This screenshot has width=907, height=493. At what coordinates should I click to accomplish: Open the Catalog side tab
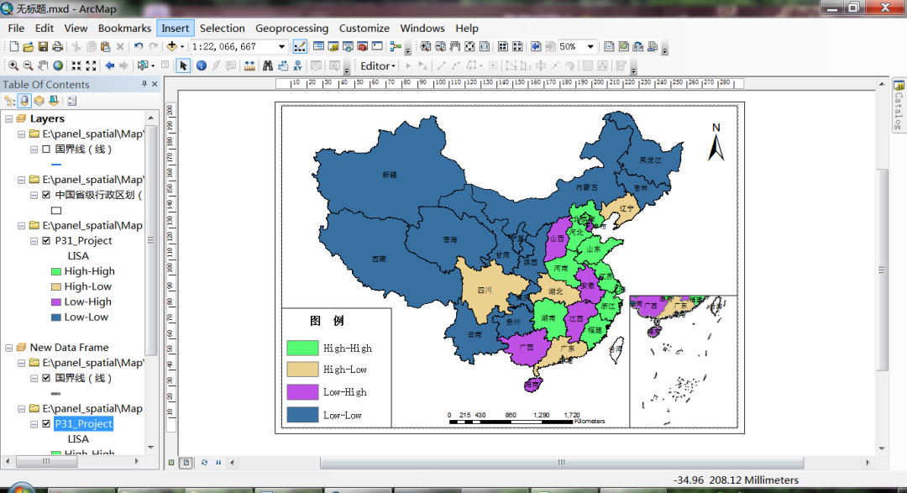[x=899, y=106]
